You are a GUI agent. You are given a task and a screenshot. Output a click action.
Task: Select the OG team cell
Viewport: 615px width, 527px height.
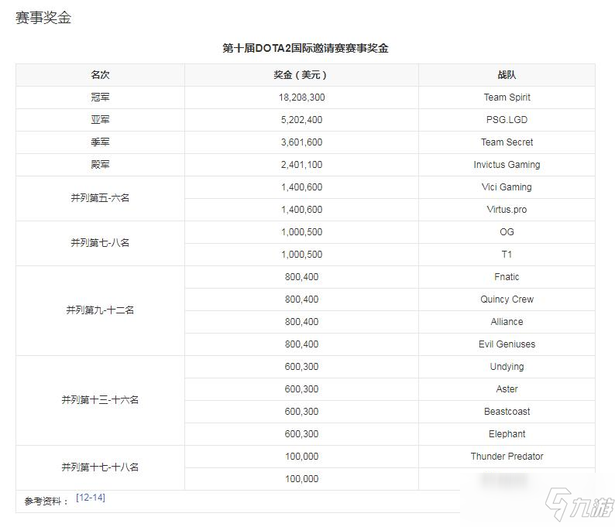(507, 231)
